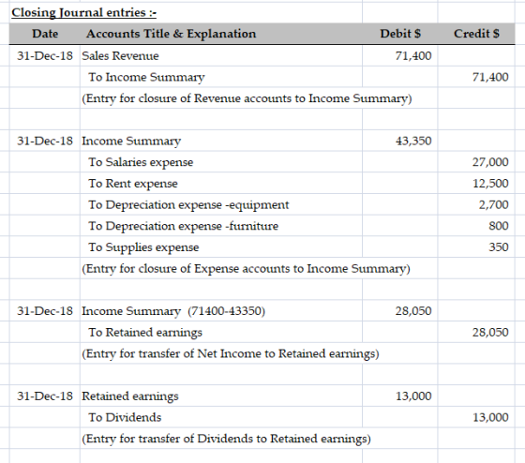
Task: Select the 'Sales Revenue' account cell
Action: click(x=120, y=55)
